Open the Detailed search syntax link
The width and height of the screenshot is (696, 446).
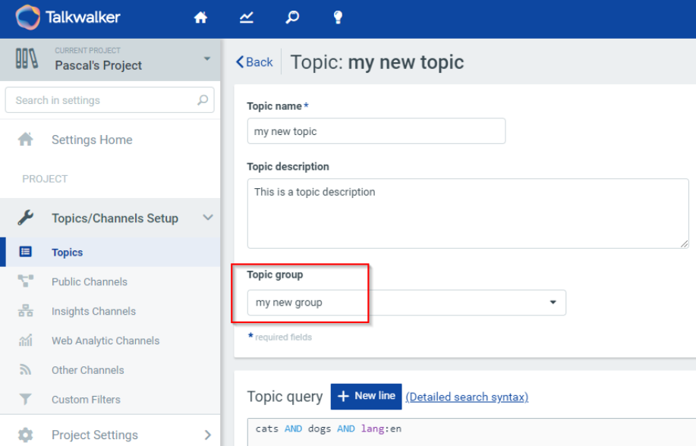click(467, 397)
